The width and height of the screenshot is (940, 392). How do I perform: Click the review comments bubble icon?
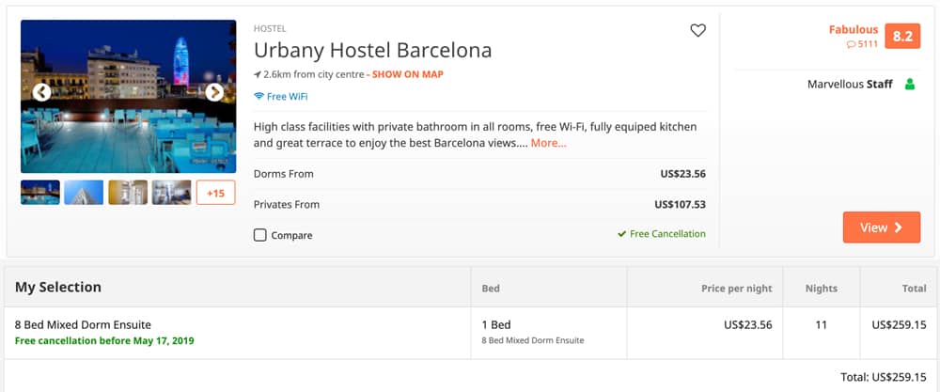(x=852, y=44)
